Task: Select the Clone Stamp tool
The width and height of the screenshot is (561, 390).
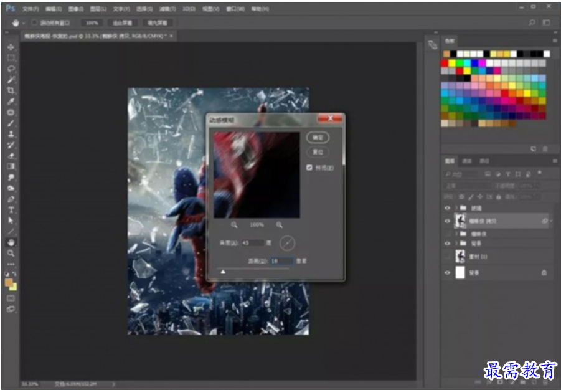Action: click(x=11, y=135)
